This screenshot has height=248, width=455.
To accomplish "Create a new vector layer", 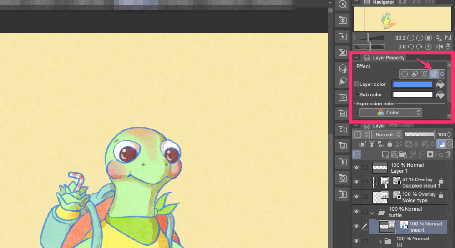I will (394, 154).
